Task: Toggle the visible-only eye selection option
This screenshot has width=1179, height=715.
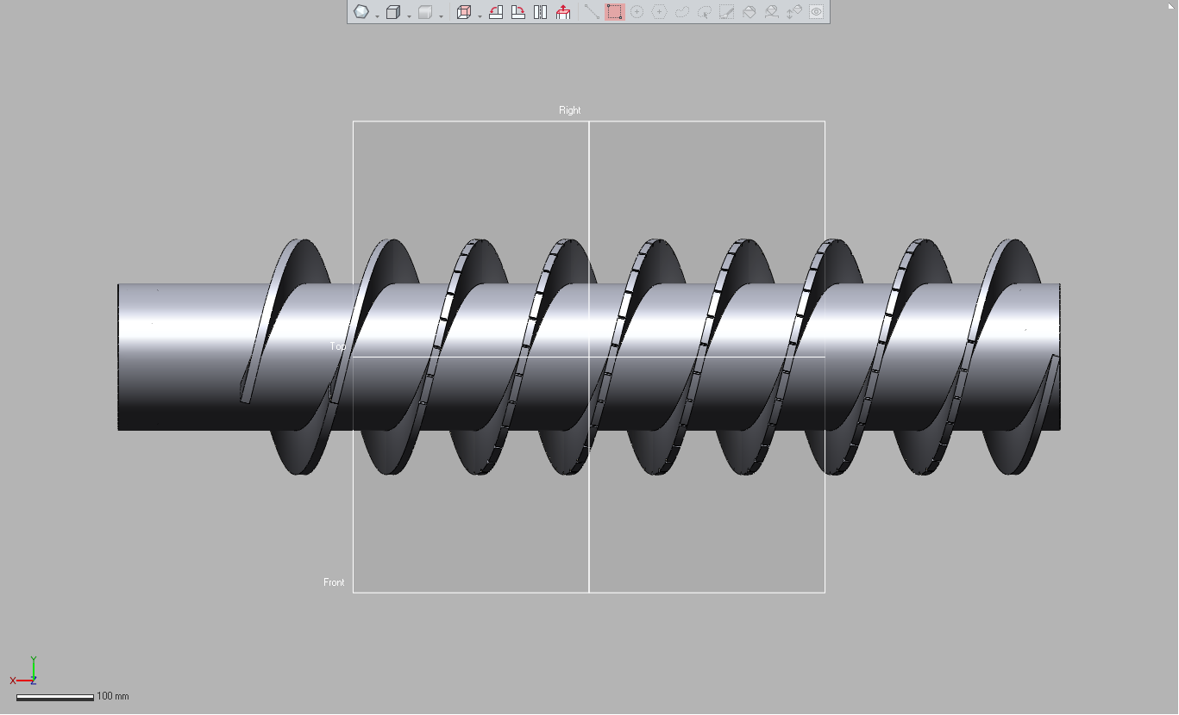Action: coord(817,12)
